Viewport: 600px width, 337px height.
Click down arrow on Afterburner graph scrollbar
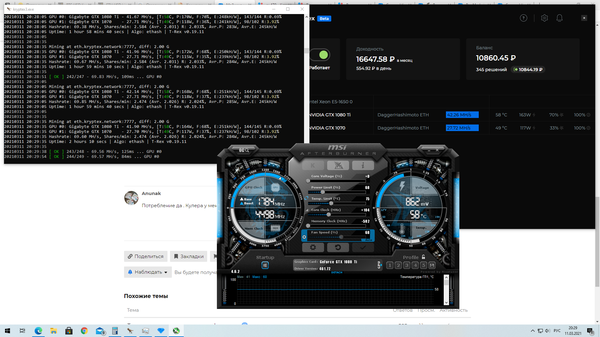pyautogui.click(x=446, y=303)
